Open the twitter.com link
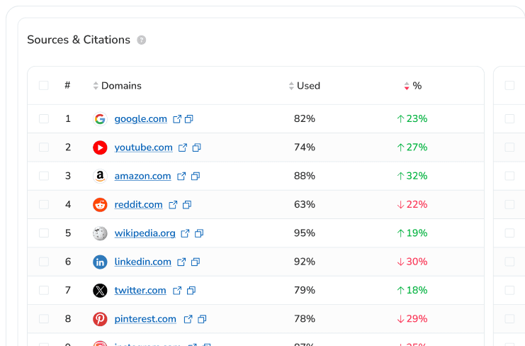The image size is (525, 346). coord(140,291)
